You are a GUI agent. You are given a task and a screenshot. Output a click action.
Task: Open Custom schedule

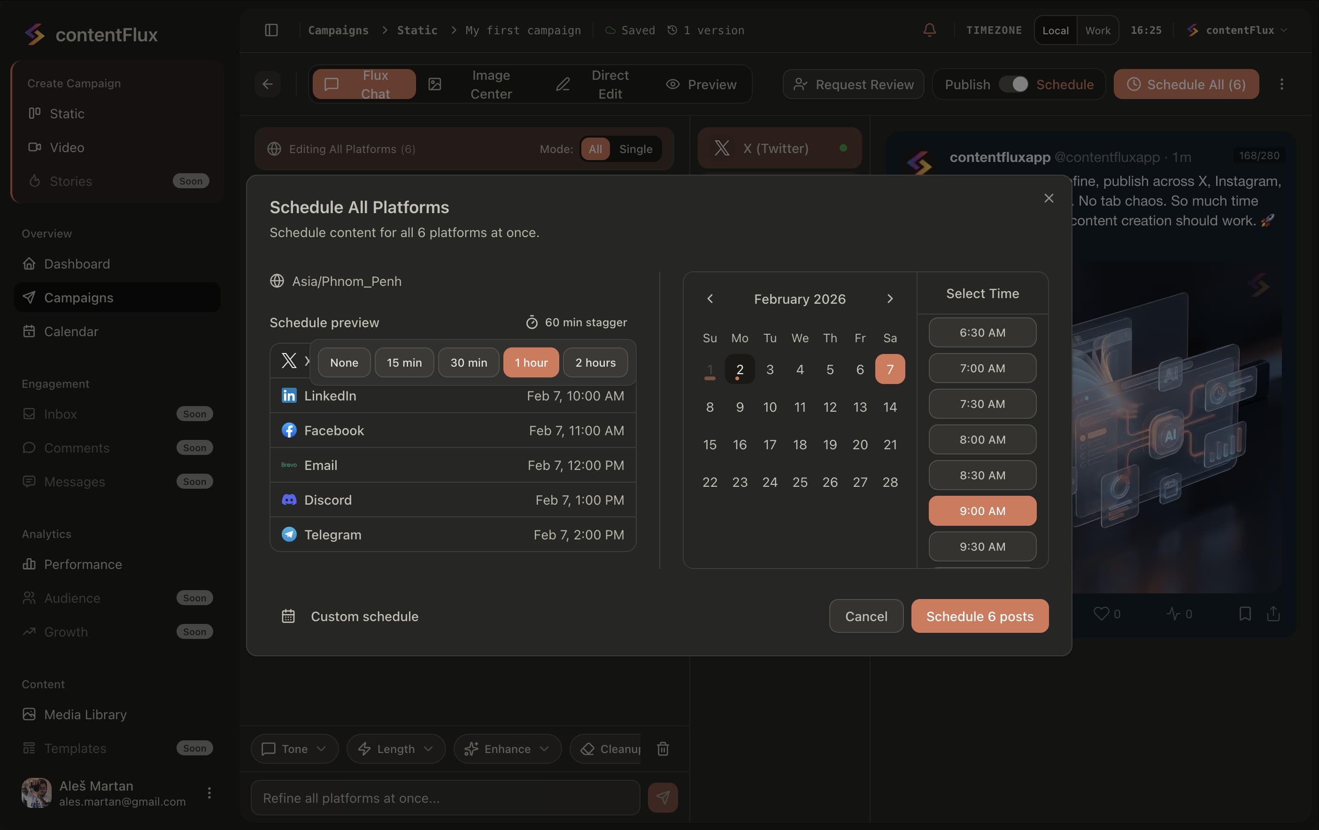pos(364,616)
